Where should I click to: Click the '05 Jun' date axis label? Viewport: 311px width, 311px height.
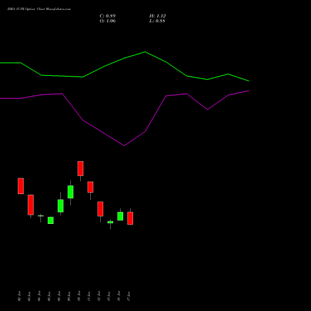point(49,296)
